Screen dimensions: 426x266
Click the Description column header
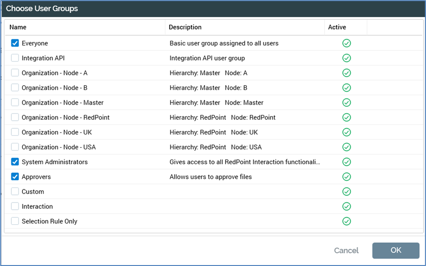point(185,27)
